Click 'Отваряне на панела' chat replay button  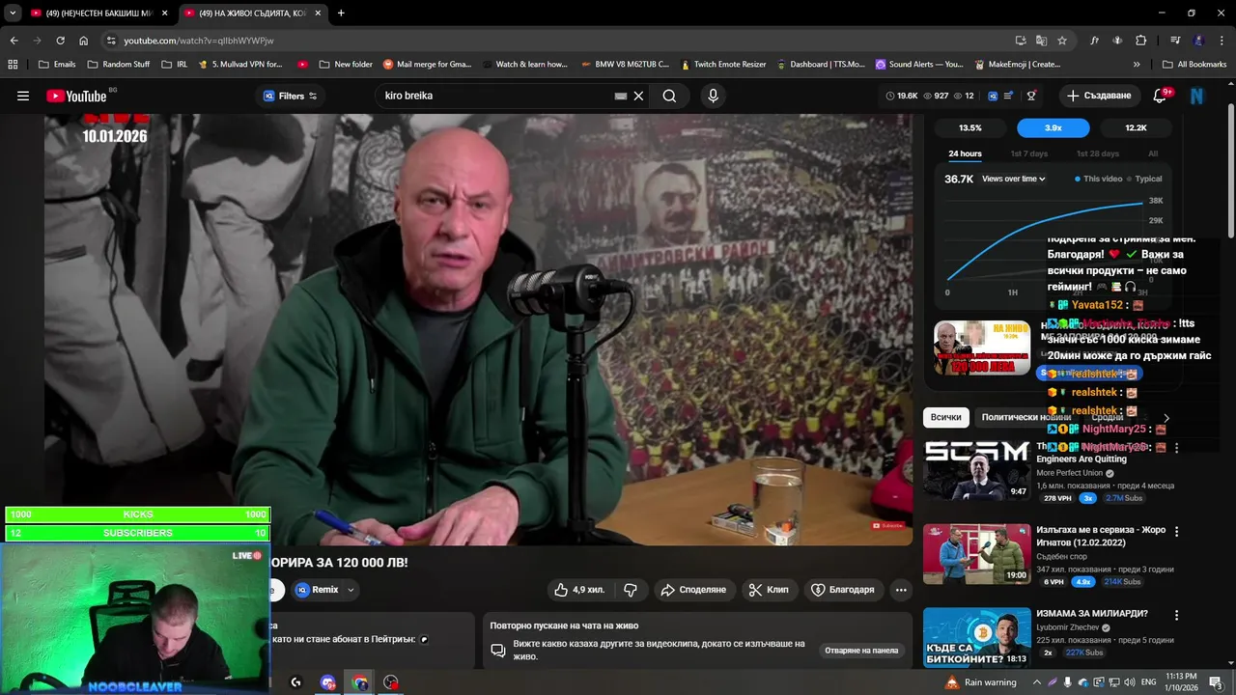861,651
